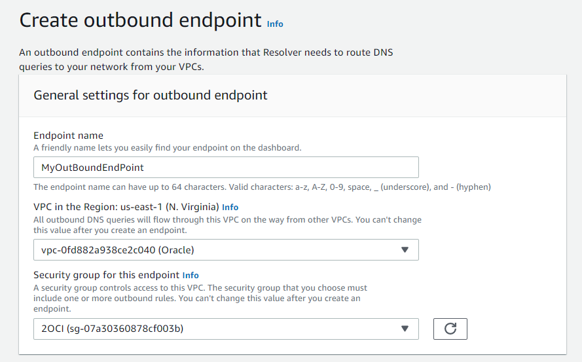Viewport: 582px width, 362px height.
Task: Click the refresh security groups icon button
Action: pos(450,329)
